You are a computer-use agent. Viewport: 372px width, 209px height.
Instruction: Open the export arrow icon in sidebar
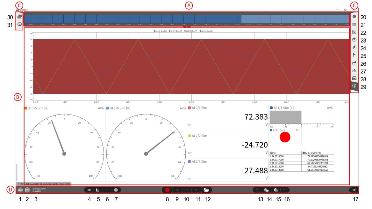pos(354,63)
